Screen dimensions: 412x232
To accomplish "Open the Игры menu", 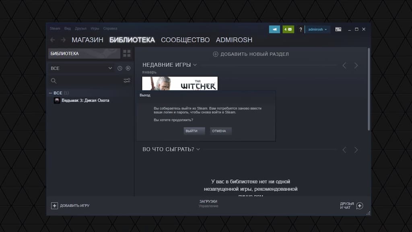I will [95, 29].
